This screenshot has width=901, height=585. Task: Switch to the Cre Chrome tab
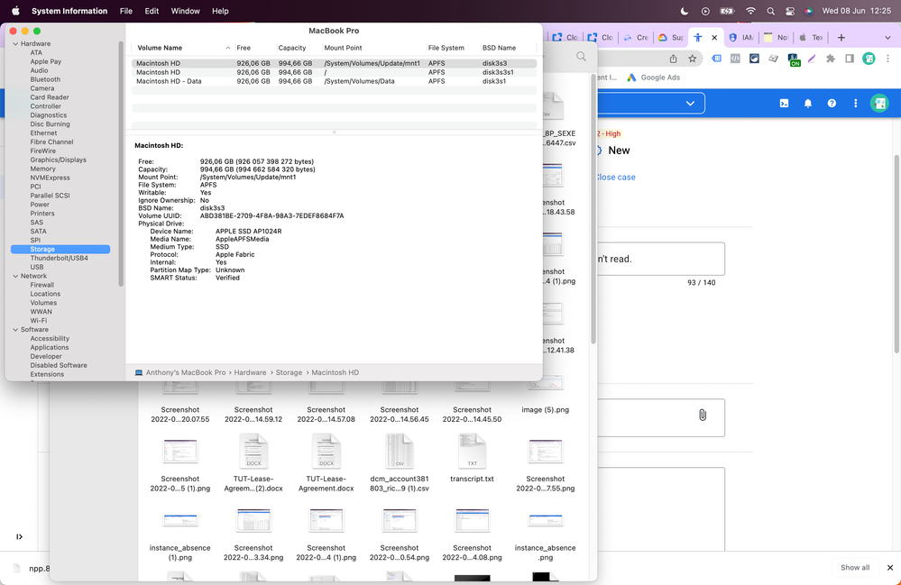(x=636, y=37)
